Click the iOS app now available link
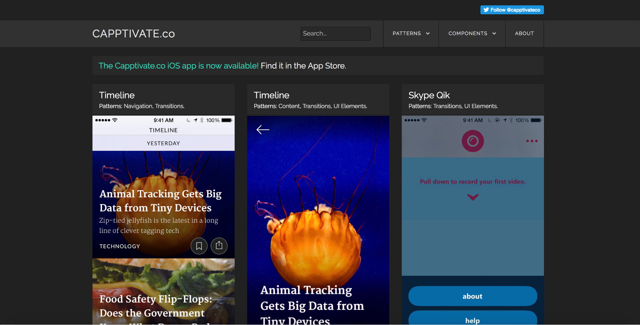 (178, 66)
